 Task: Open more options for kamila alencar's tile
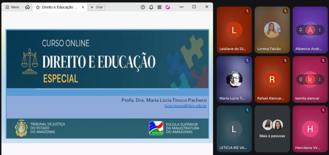click(320, 80)
